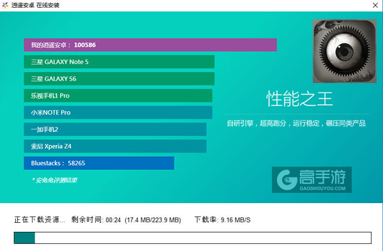Select the 三星 GALAXY S6 bar
The width and height of the screenshot is (383, 251).
pyautogui.click(x=119, y=79)
